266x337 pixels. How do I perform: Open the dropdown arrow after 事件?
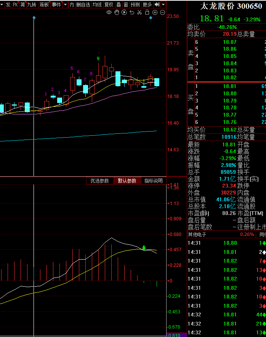click(x=66, y=4)
